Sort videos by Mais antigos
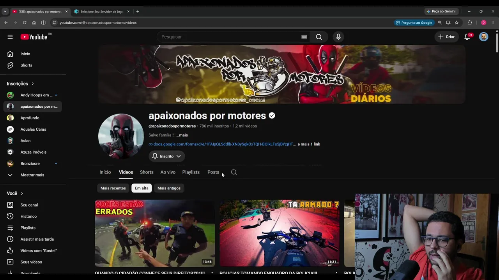This screenshot has width=499, height=280. (x=169, y=188)
